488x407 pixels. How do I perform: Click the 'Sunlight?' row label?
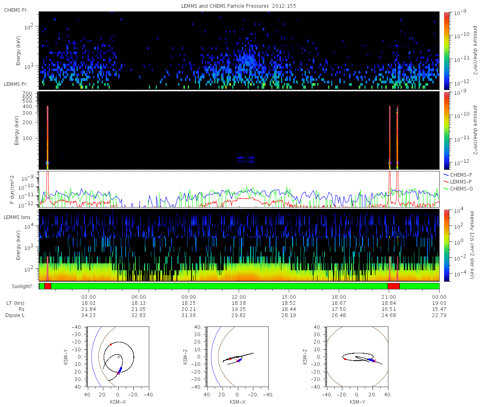coord(16,286)
